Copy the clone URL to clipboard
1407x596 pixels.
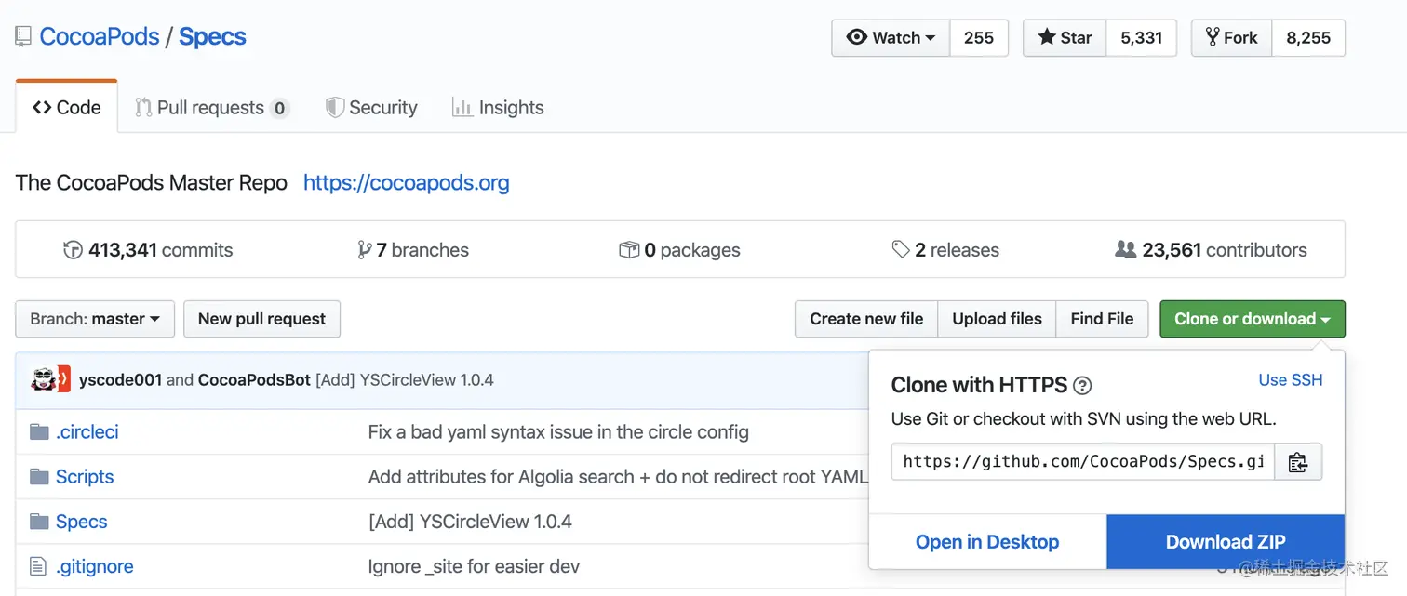1297,462
